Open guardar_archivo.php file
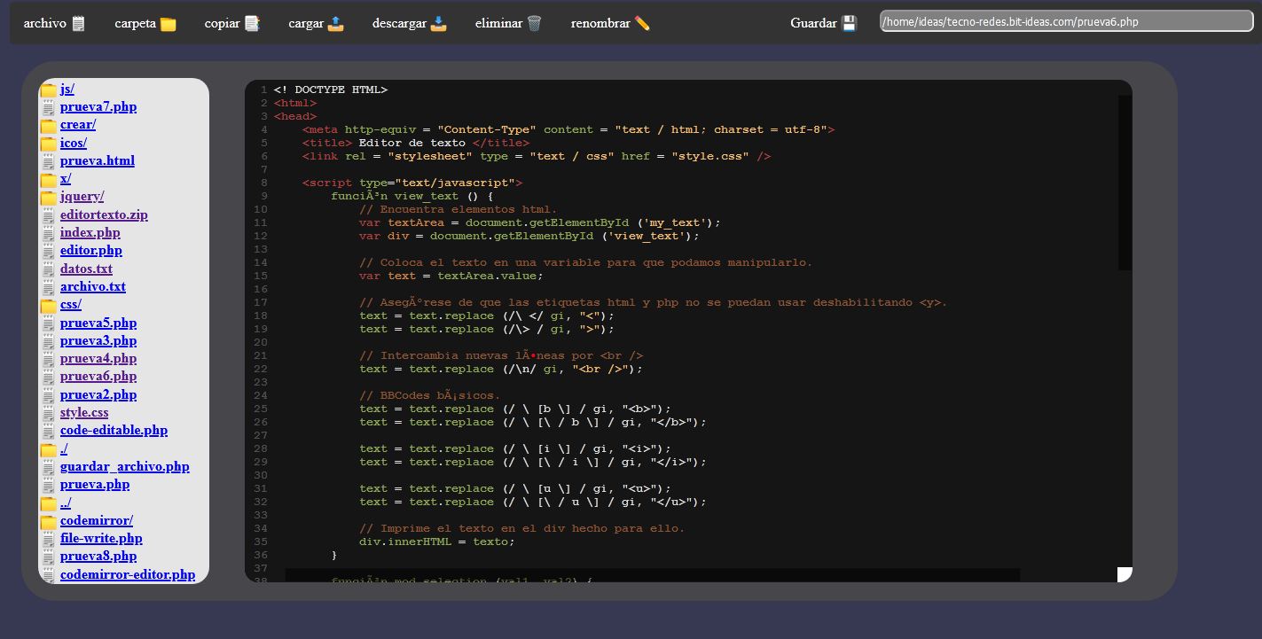Image resolution: width=1262 pixels, height=639 pixels. pyautogui.click(x=124, y=466)
